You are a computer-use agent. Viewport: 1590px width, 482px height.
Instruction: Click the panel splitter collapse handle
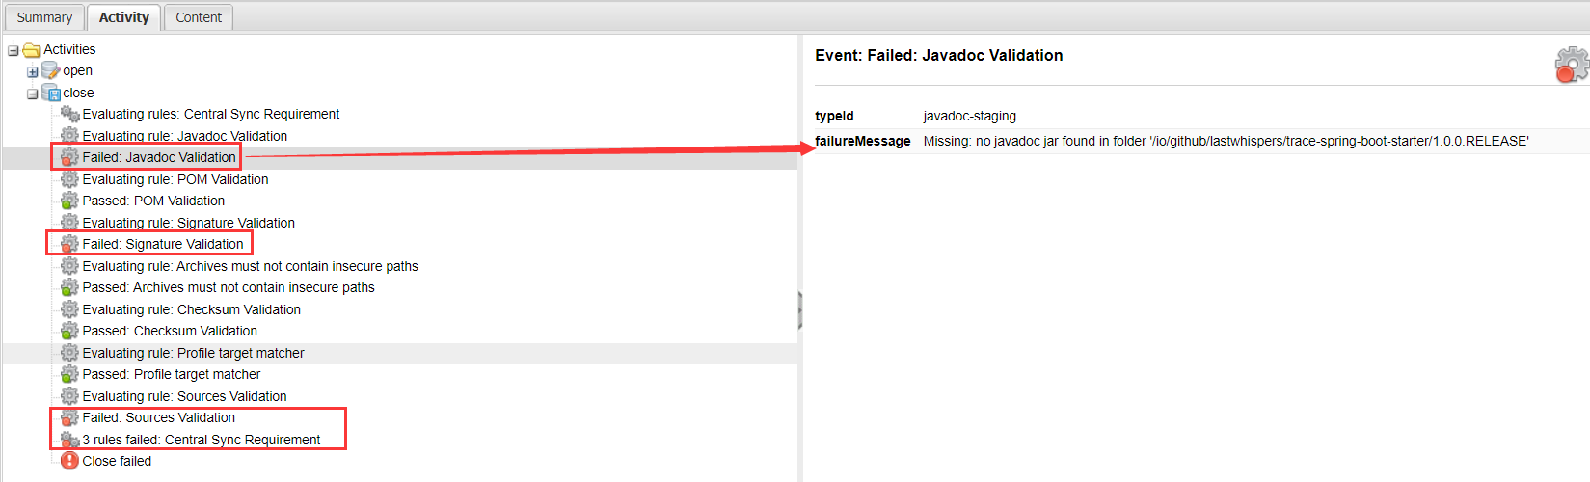click(x=800, y=310)
